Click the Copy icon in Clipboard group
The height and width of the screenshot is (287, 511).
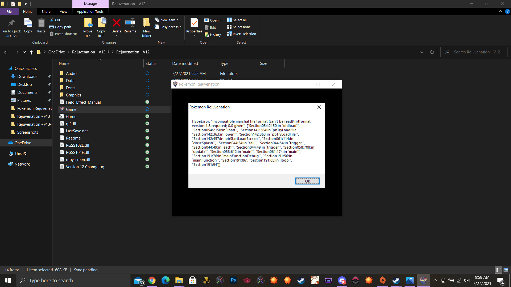click(28, 23)
